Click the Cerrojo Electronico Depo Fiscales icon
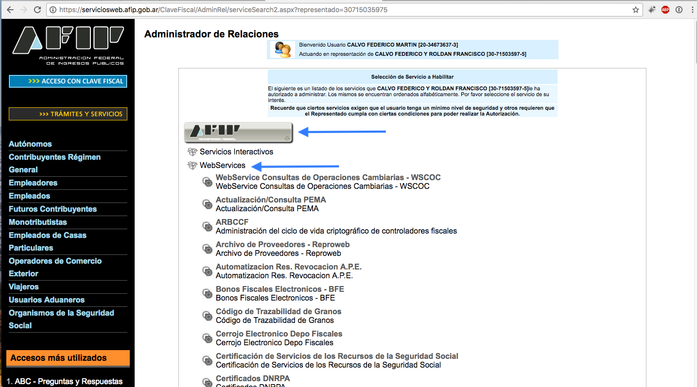697x387 pixels. [207, 337]
